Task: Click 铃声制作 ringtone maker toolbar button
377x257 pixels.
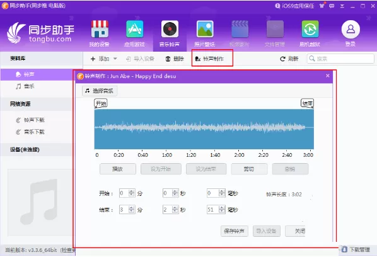Action: pyautogui.click(x=209, y=59)
